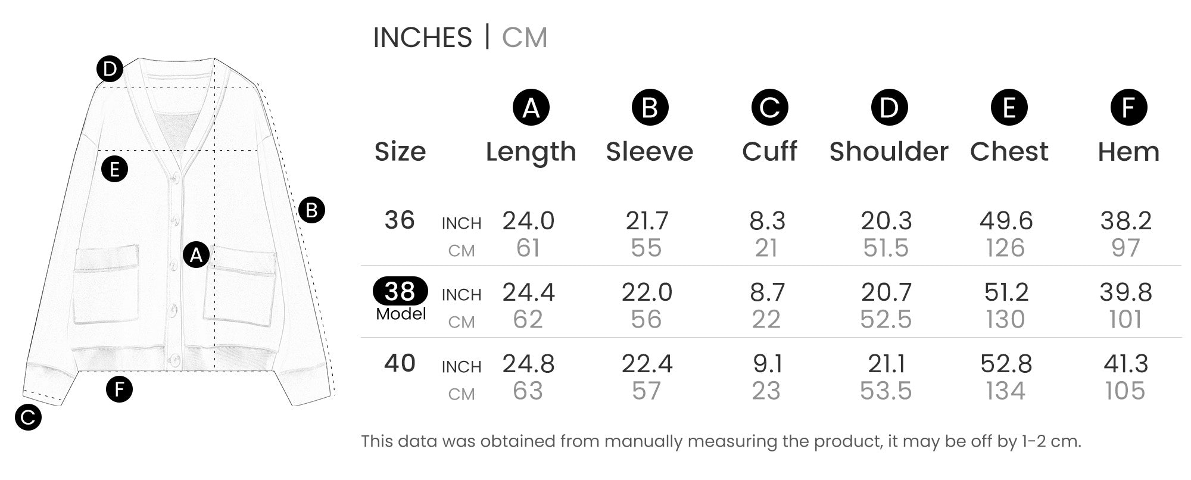Click the C badge above Cuff column
1191x480 pixels.
(x=769, y=108)
